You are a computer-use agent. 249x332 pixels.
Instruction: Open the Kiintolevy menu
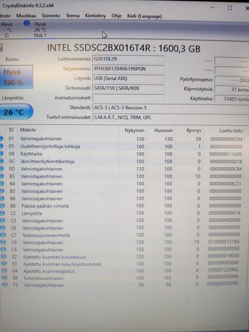(95, 16)
